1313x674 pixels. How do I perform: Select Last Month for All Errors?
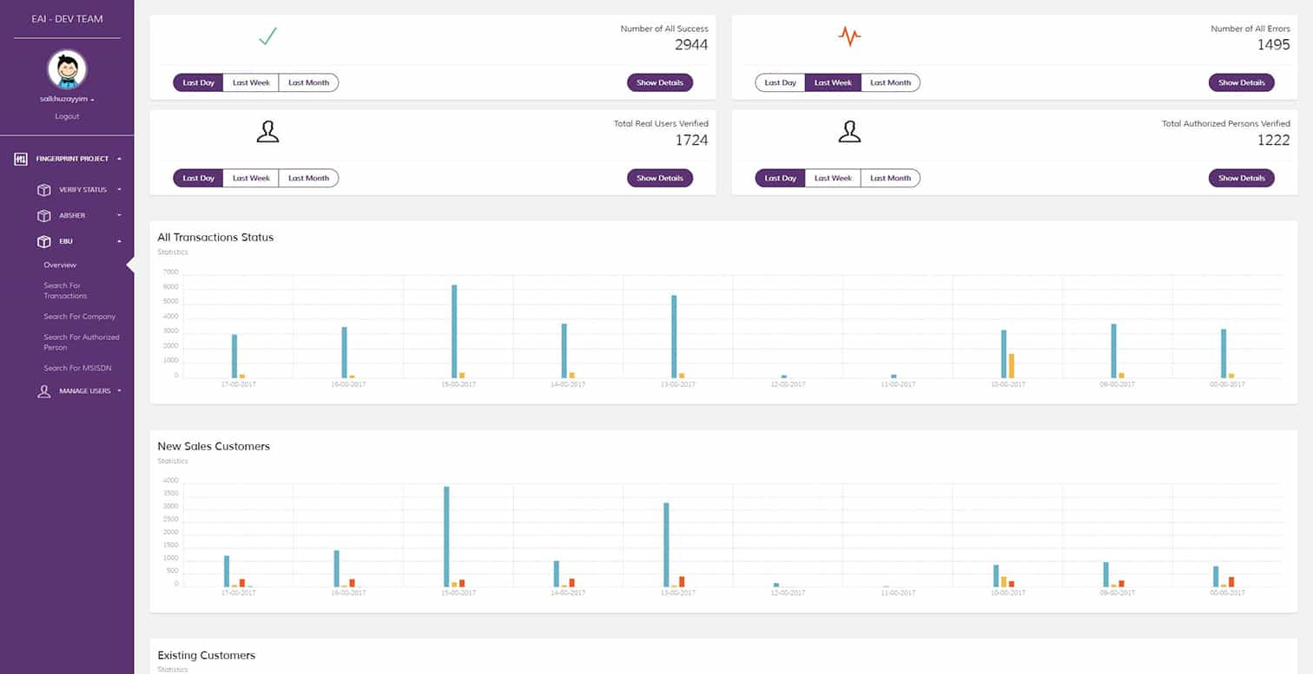[x=890, y=82]
